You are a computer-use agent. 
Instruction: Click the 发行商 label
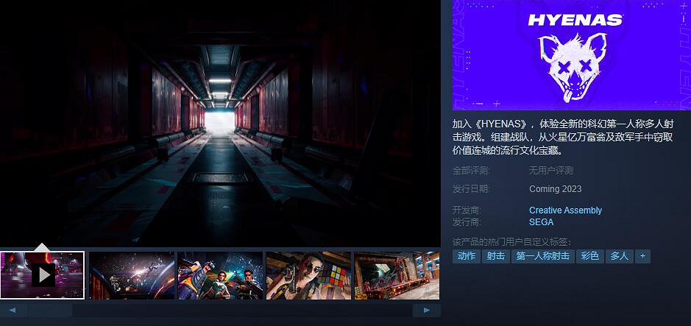(467, 222)
